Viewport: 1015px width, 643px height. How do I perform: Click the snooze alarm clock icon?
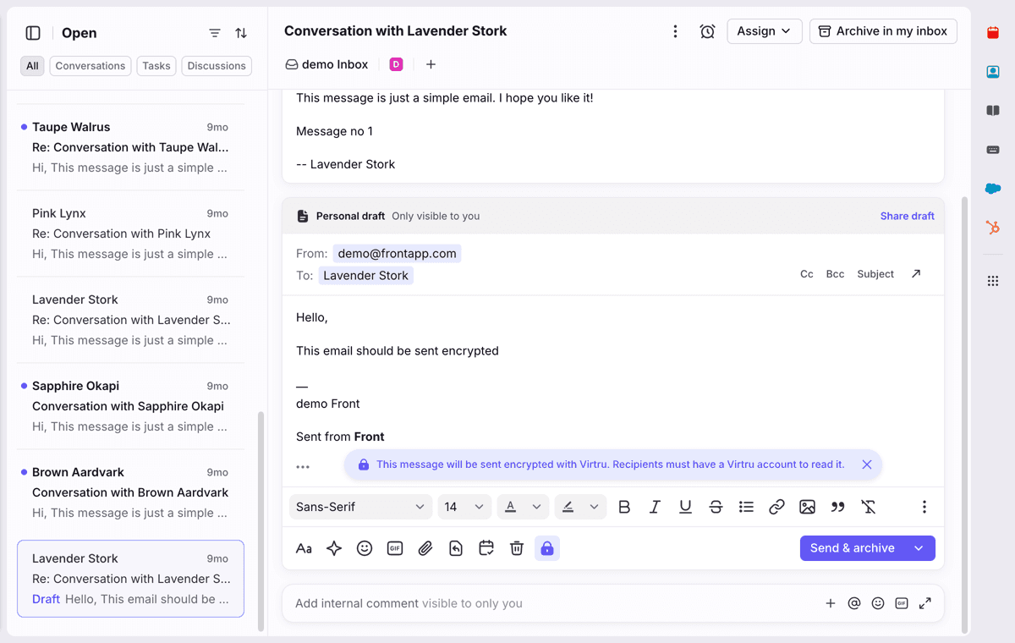tap(707, 31)
